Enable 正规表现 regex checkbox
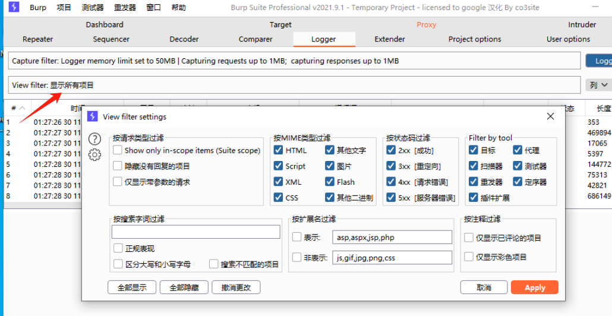The width and height of the screenshot is (612, 316). tap(118, 248)
